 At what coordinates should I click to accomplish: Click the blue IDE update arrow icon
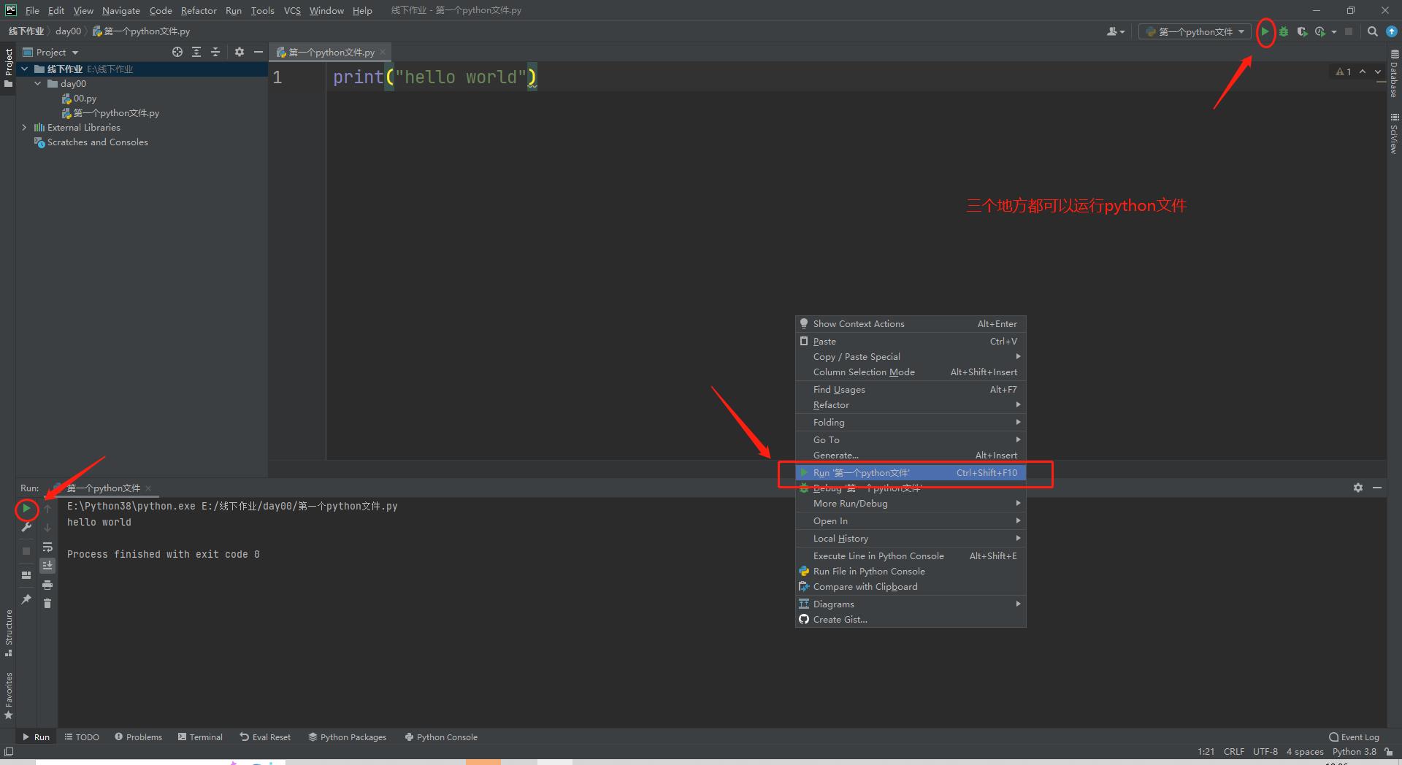pos(1392,31)
